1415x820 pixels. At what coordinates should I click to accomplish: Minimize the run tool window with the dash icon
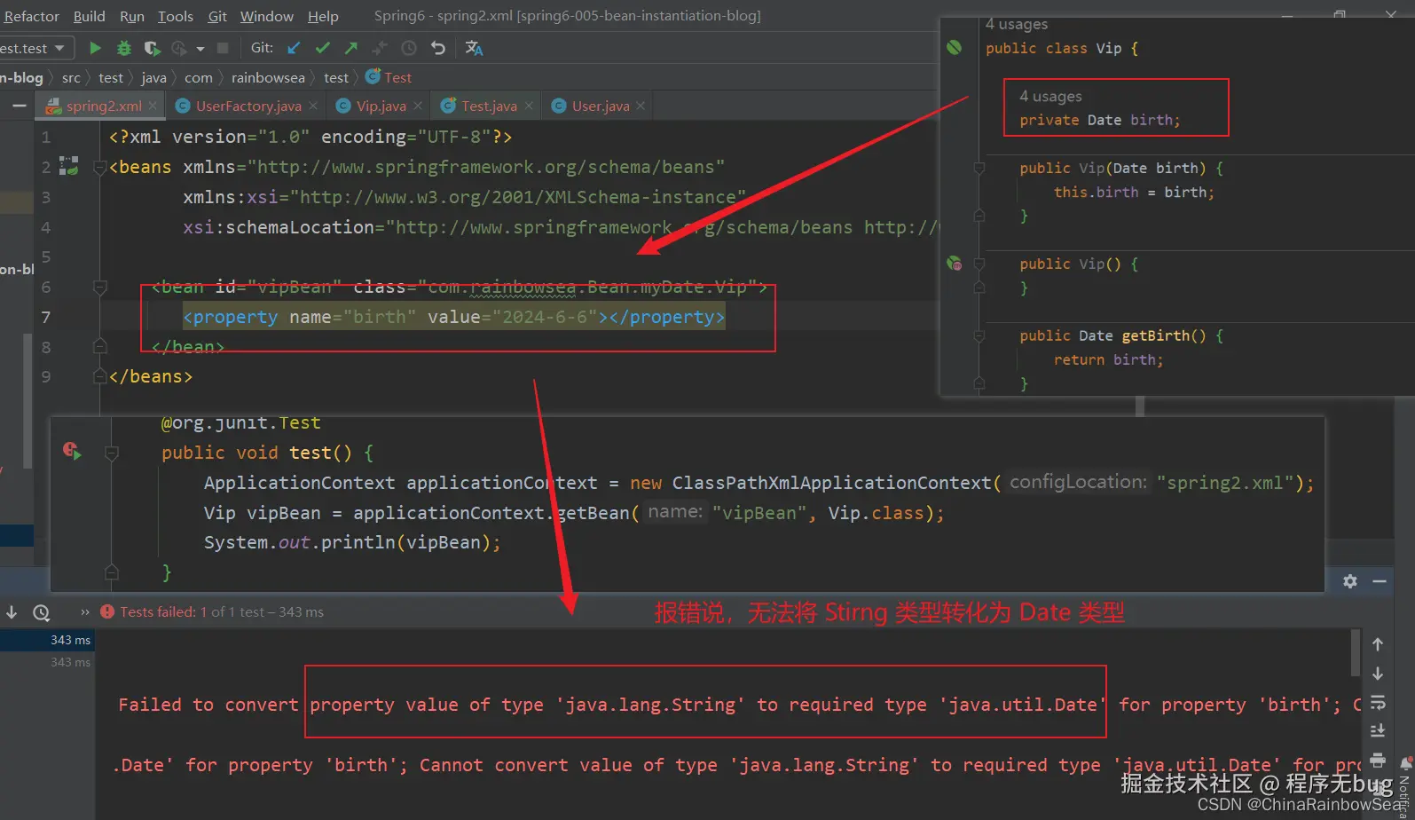(1380, 581)
